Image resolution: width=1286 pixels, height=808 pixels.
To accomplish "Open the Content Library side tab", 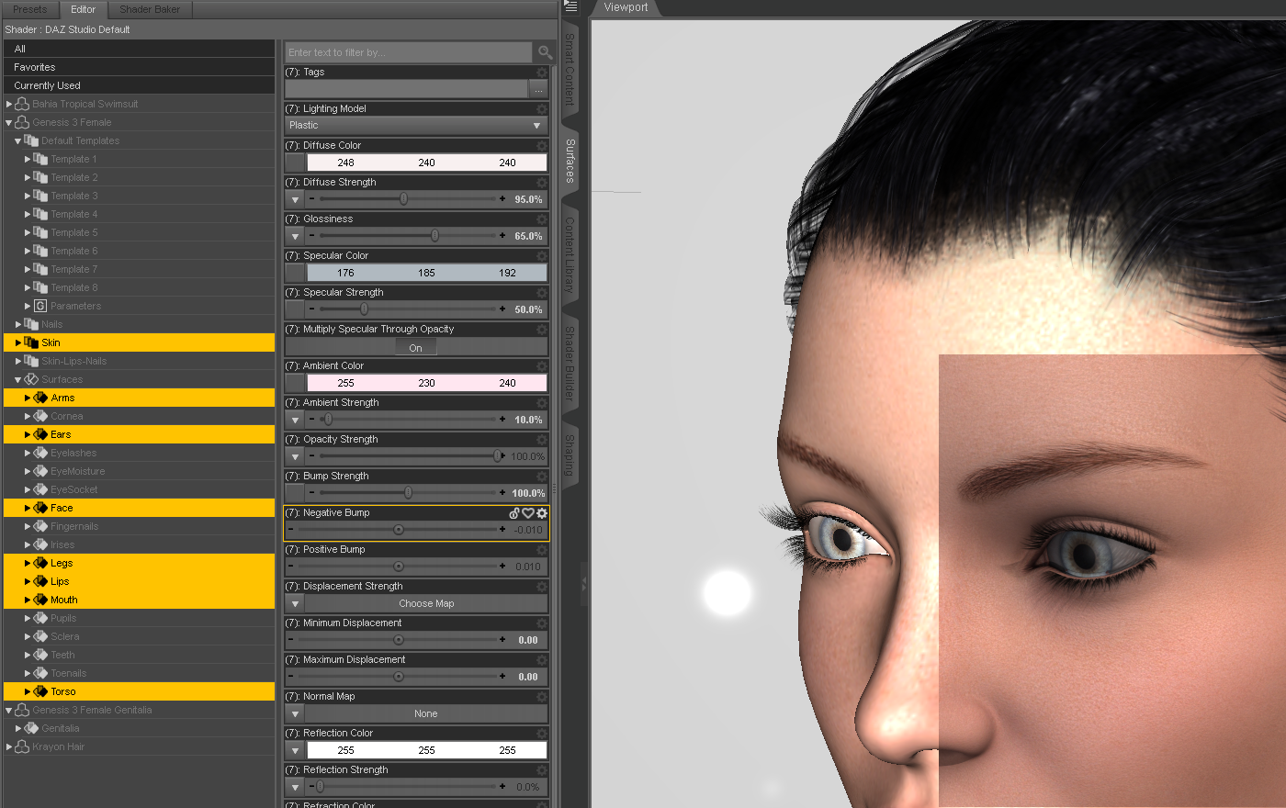I will point(570,255).
